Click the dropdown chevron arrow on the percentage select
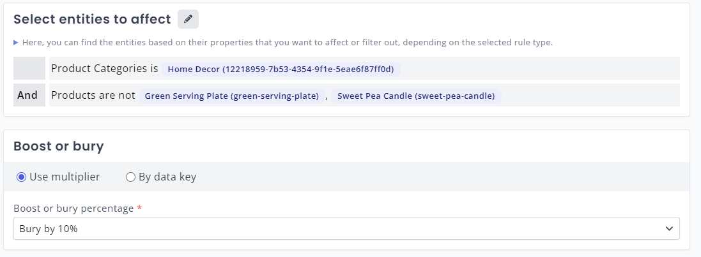 tap(669, 228)
